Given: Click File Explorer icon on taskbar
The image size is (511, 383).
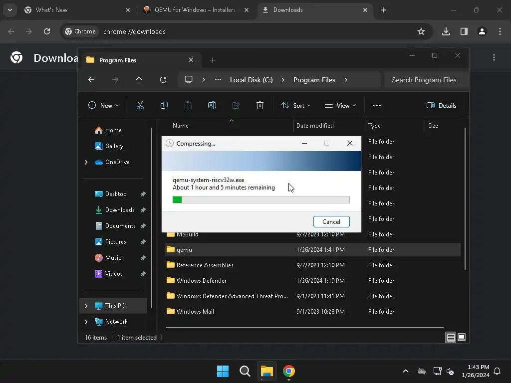Looking at the screenshot, I should [266, 371].
